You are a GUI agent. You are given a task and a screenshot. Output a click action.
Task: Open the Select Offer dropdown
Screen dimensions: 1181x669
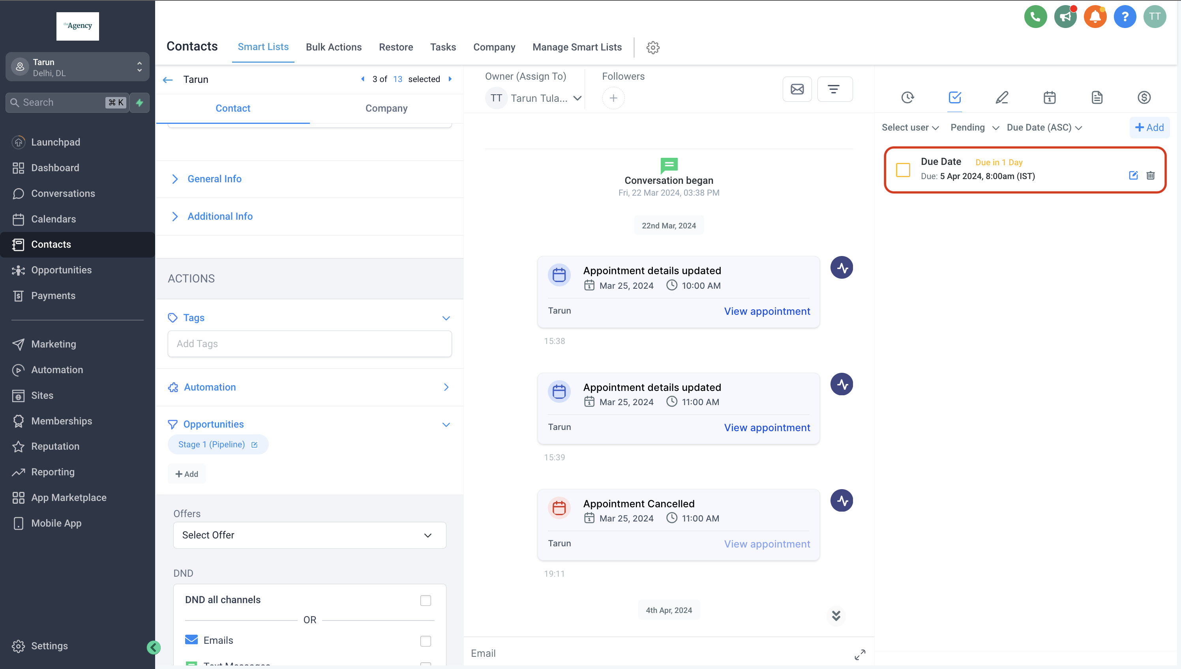(309, 535)
